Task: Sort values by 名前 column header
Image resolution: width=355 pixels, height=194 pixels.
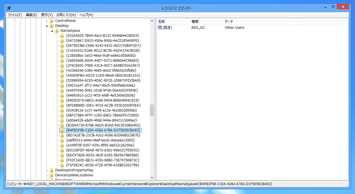Action: coord(173,21)
